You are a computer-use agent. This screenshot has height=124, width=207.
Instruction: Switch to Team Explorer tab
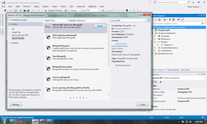[x=173, y=70]
